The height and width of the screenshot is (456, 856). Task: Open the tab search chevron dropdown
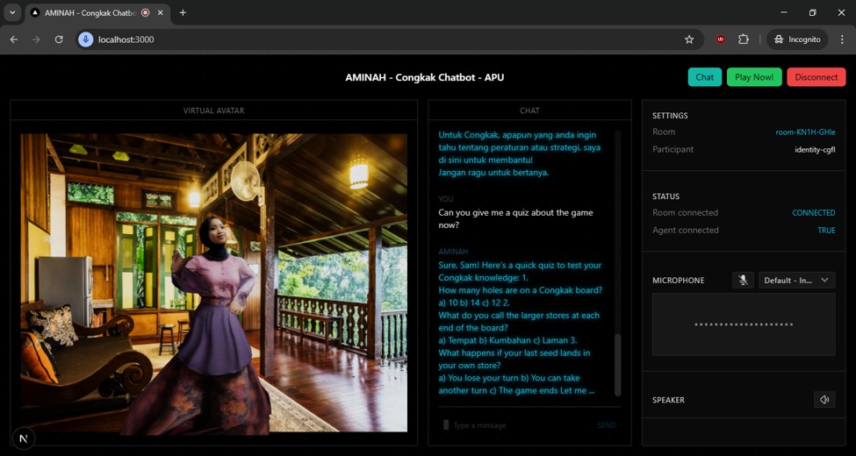click(12, 12)
